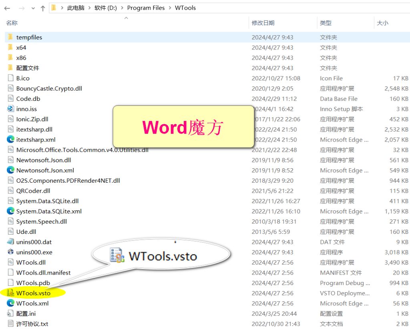
Task: Select the 配置文件 folder icon
Action: point(11,68)
